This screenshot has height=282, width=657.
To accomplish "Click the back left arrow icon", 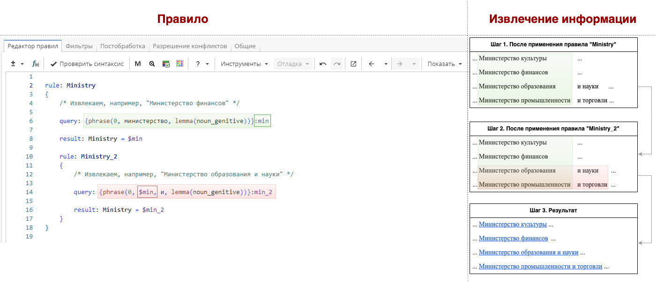I will (x=372, y=64).
